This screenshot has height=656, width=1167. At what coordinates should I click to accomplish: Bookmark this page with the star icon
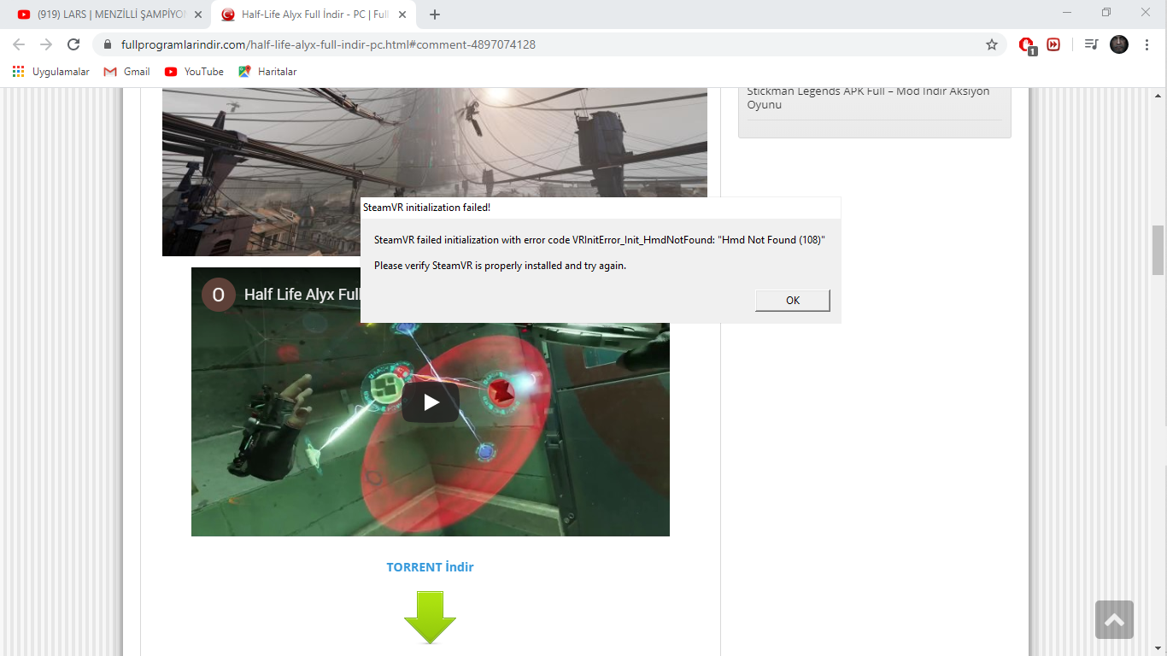pyautogui.click(x=992, y=44)
